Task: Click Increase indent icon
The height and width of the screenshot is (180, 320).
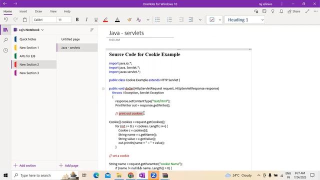Action: pyautogui.click(x=191, y=20)
